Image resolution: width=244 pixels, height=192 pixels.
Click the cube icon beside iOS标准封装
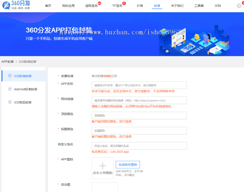coord(10,76)
